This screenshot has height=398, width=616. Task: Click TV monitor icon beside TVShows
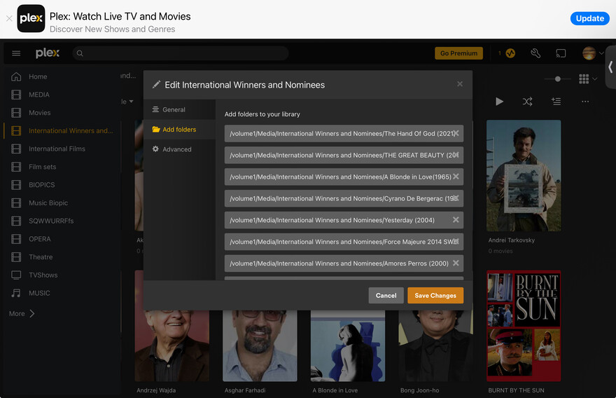coord(16,275)
